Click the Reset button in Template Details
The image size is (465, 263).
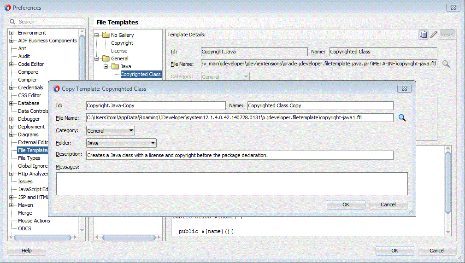point(447,35)
